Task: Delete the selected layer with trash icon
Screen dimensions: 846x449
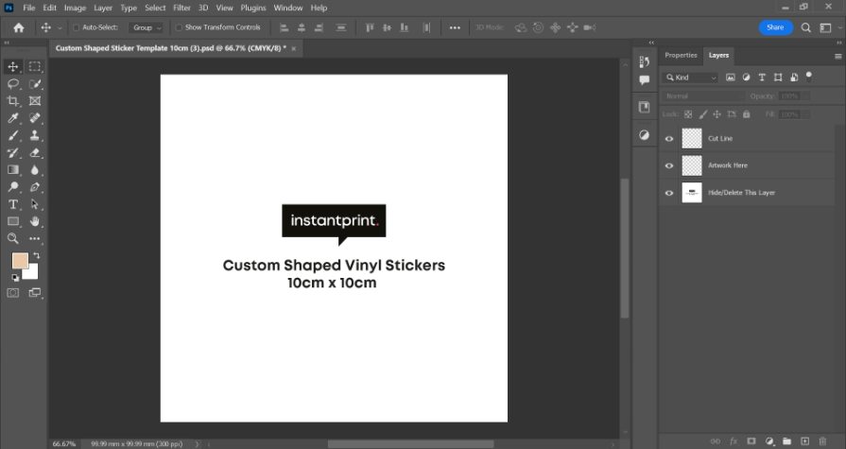Action: tap(822, 440)
